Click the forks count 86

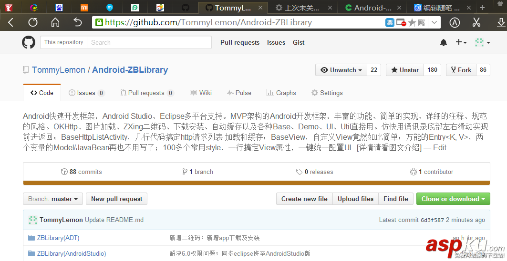483,70
